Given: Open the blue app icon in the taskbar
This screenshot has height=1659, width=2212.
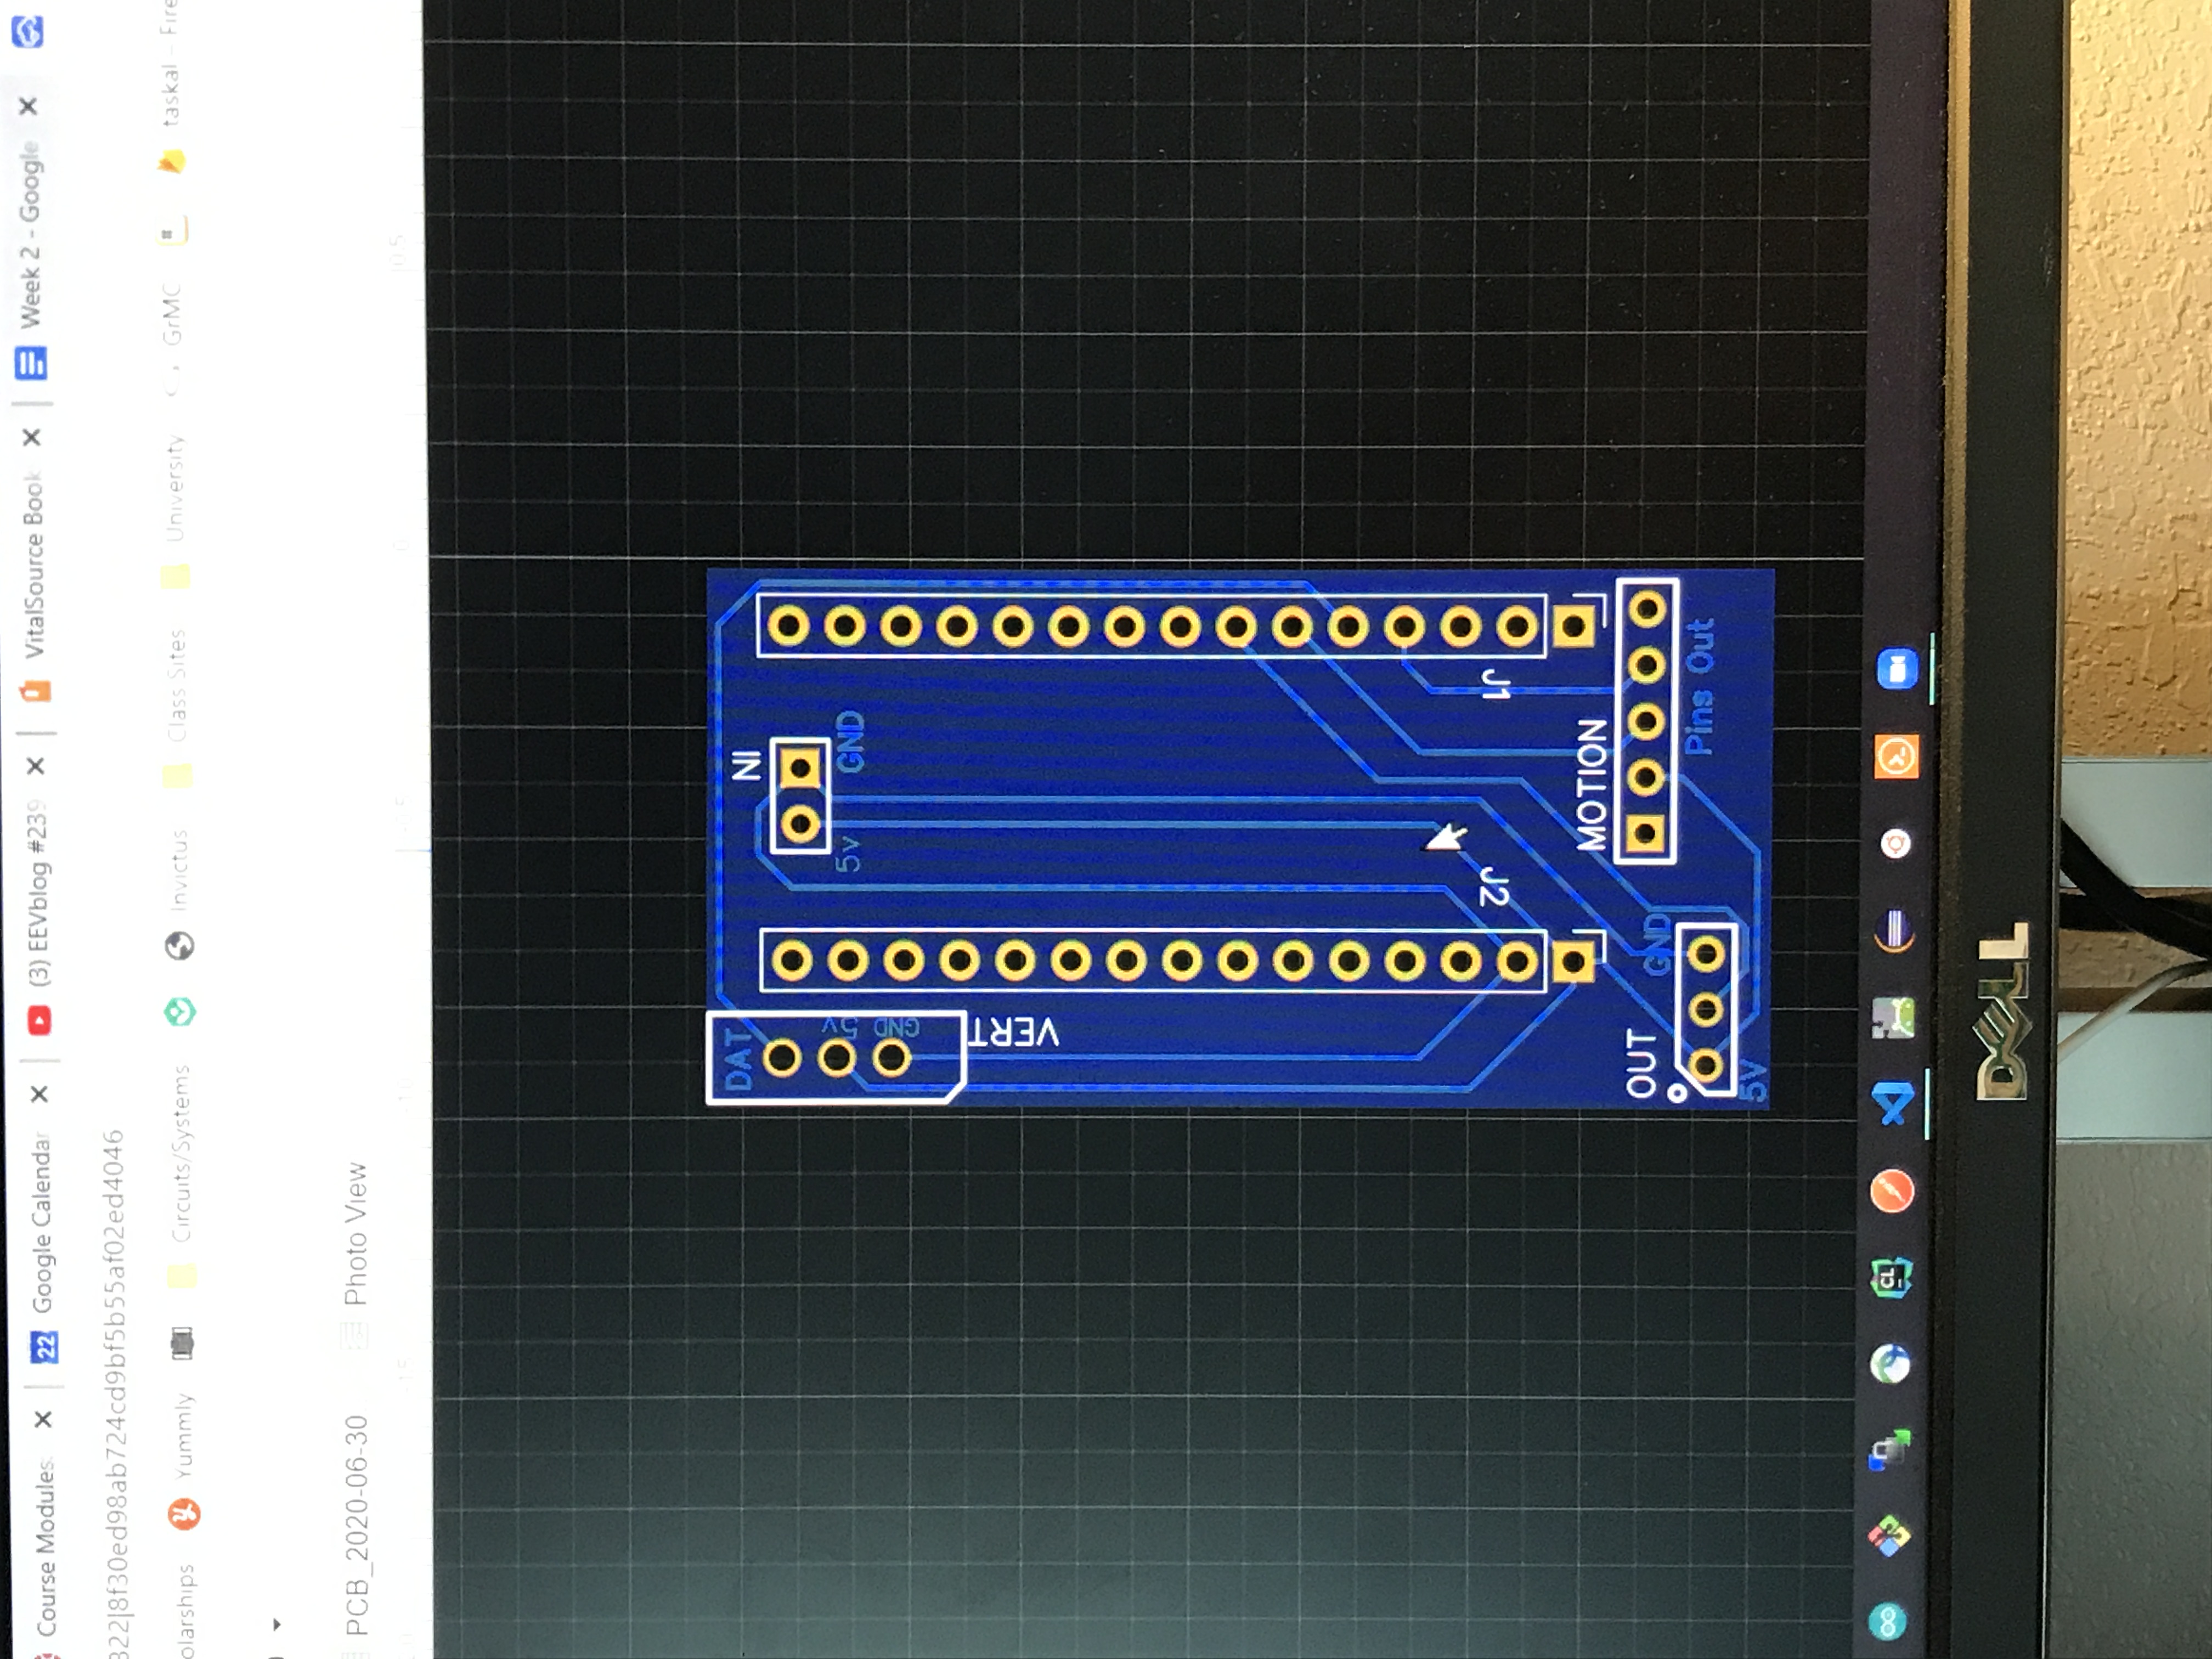Looking at the screenshot, I should tap(1897, 669).
